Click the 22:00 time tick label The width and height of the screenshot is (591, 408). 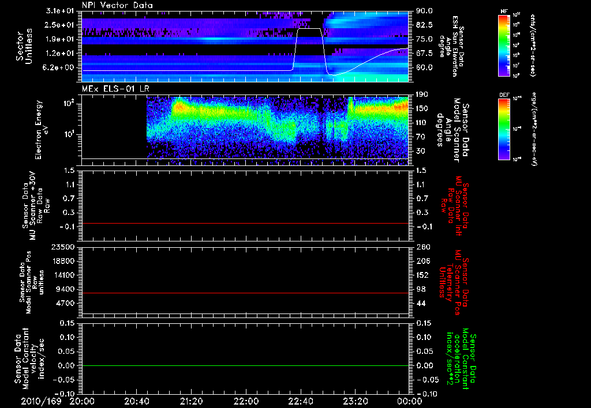(x=246, y=401)
